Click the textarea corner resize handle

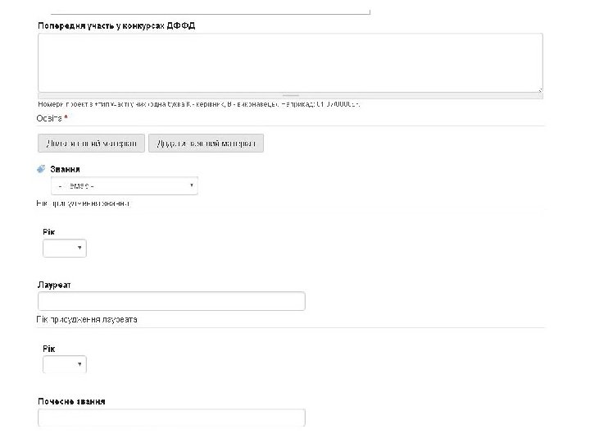pos(539,89)
